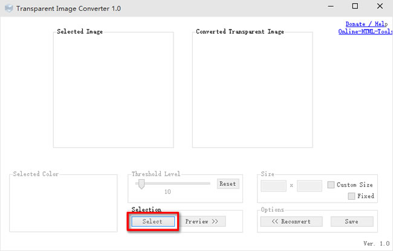
Task: Save the converted image
Action: [x=352, y=221]
